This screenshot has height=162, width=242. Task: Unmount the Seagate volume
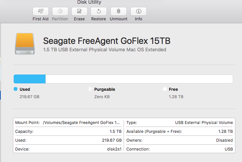click(x=118, y=11)
